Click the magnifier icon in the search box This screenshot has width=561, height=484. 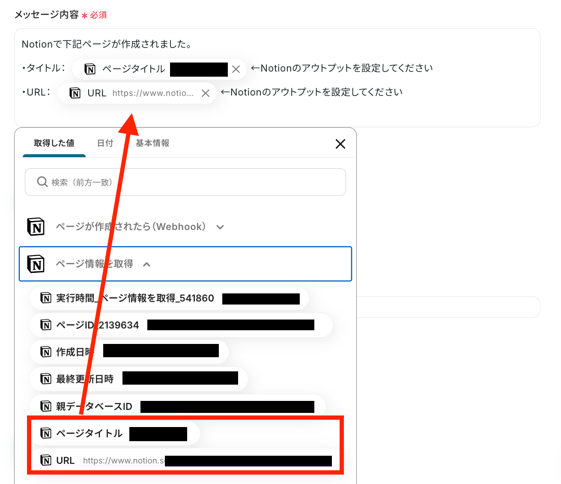pyautogui.click(x=42, y=182)
